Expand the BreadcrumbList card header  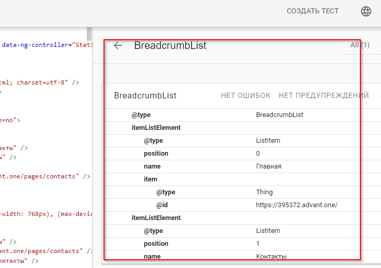click(145, 95)
